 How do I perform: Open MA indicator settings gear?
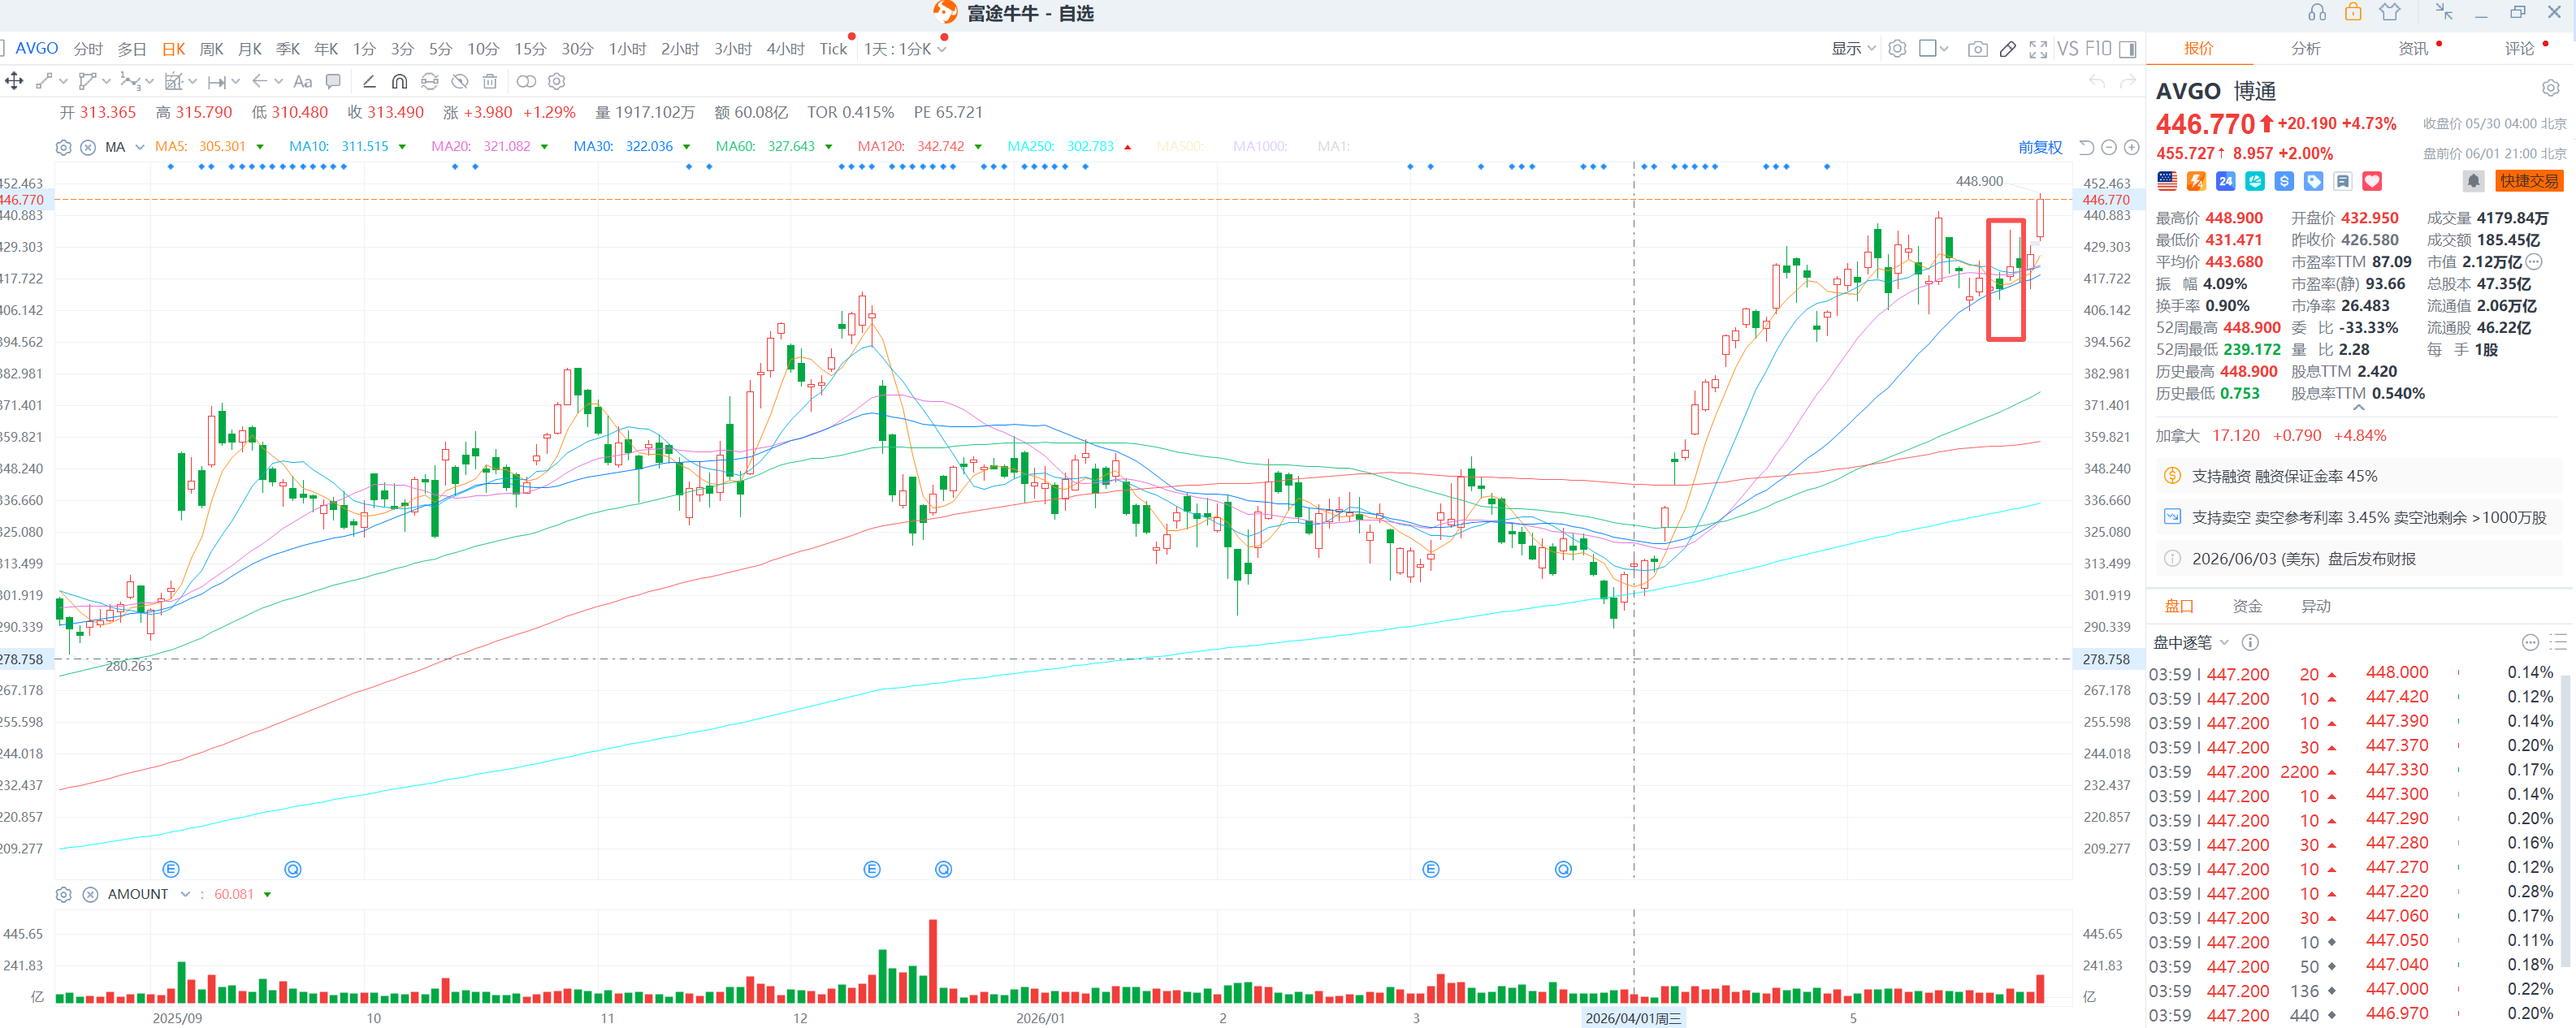[x=63, y=147]
